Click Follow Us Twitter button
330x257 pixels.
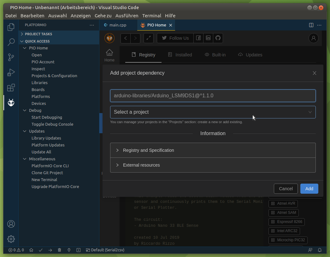click(175, 38)
